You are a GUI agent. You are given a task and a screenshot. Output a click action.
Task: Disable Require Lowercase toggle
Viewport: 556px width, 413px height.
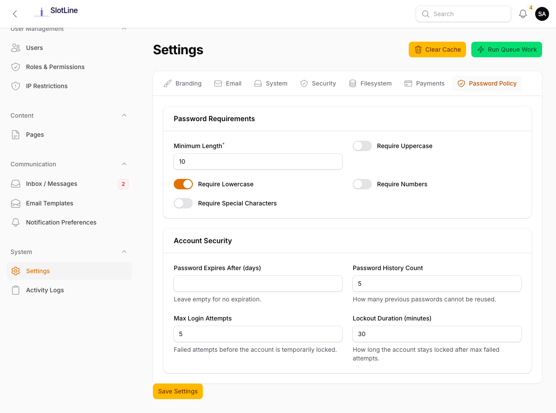[183, 184]
